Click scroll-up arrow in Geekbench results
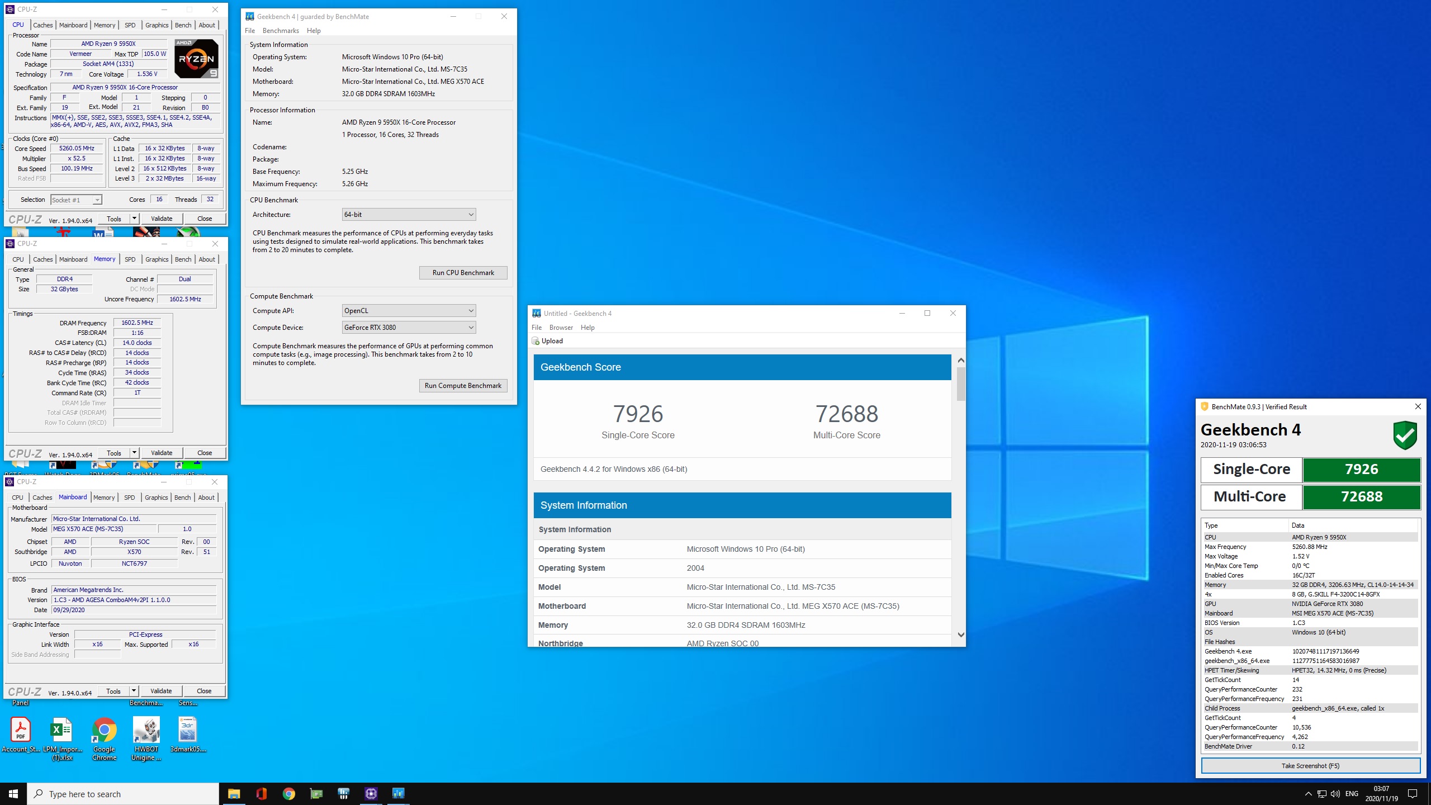The height and width of the screenshot is (805, 1431). coord(961,361)
